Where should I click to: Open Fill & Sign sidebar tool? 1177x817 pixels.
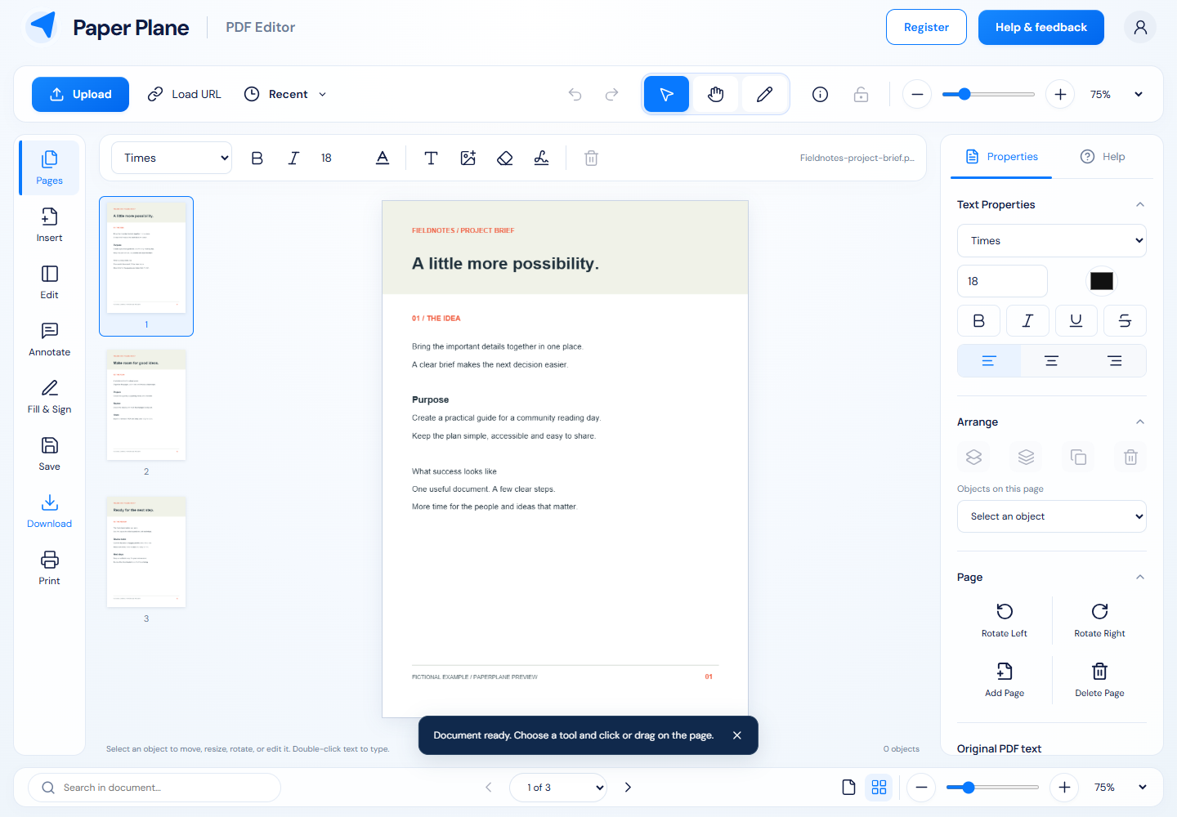[x=50, y=397]
